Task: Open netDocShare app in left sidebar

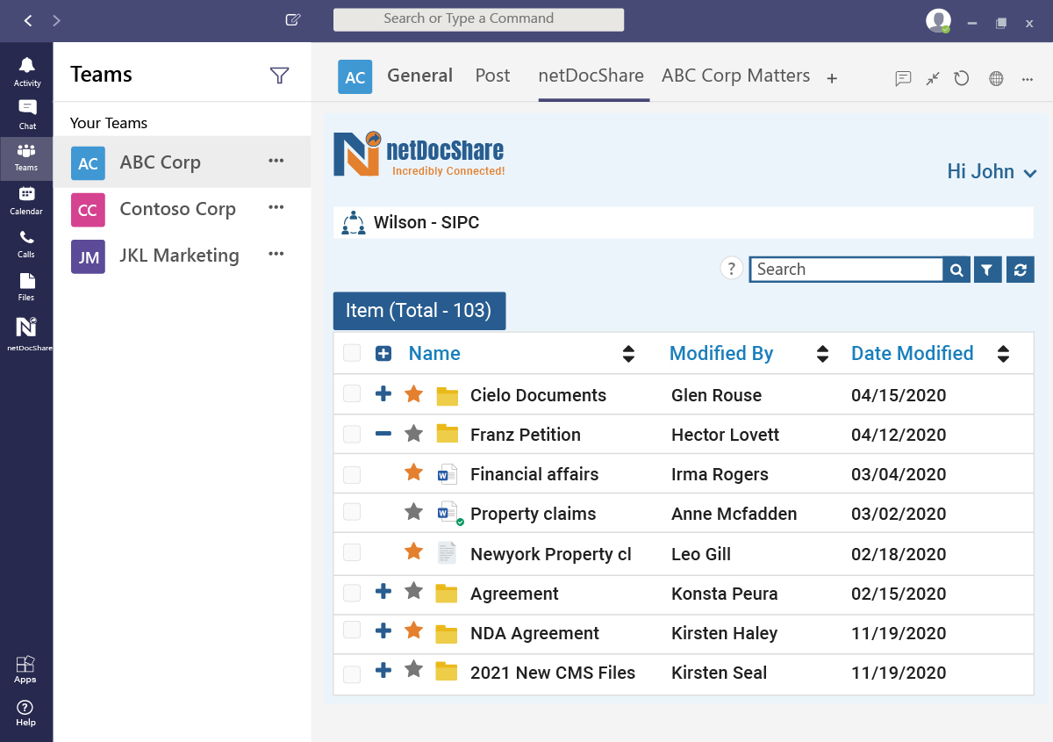Action: pyautogui.click(x=26, y=334)
